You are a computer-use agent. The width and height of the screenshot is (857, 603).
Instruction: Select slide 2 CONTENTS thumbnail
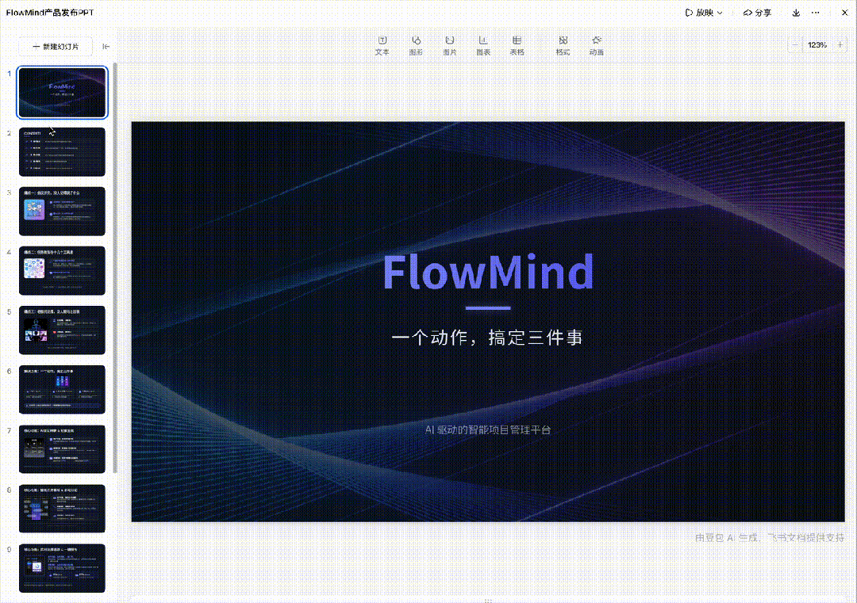(62, 152)
